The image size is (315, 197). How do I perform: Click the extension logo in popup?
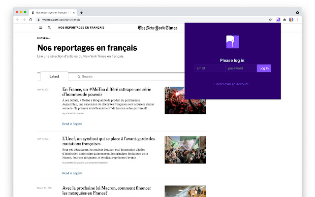[x=233, y=42]
